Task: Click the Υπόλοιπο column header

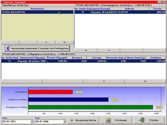Action: tap(156, 58)
